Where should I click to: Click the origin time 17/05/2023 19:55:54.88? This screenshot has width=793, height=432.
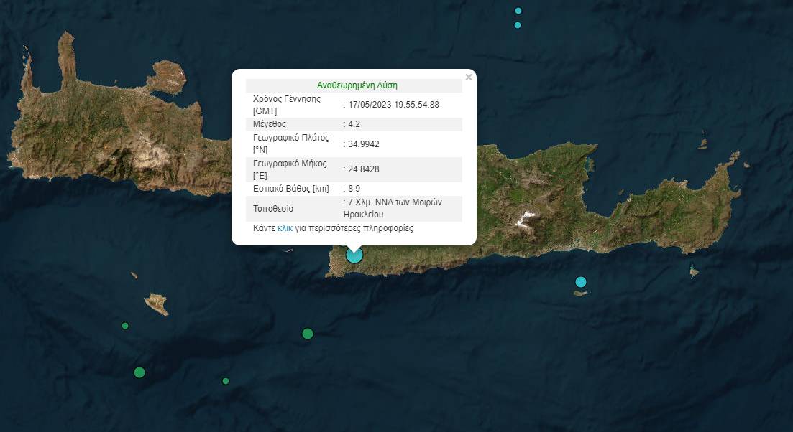click(x=393, y=105)
